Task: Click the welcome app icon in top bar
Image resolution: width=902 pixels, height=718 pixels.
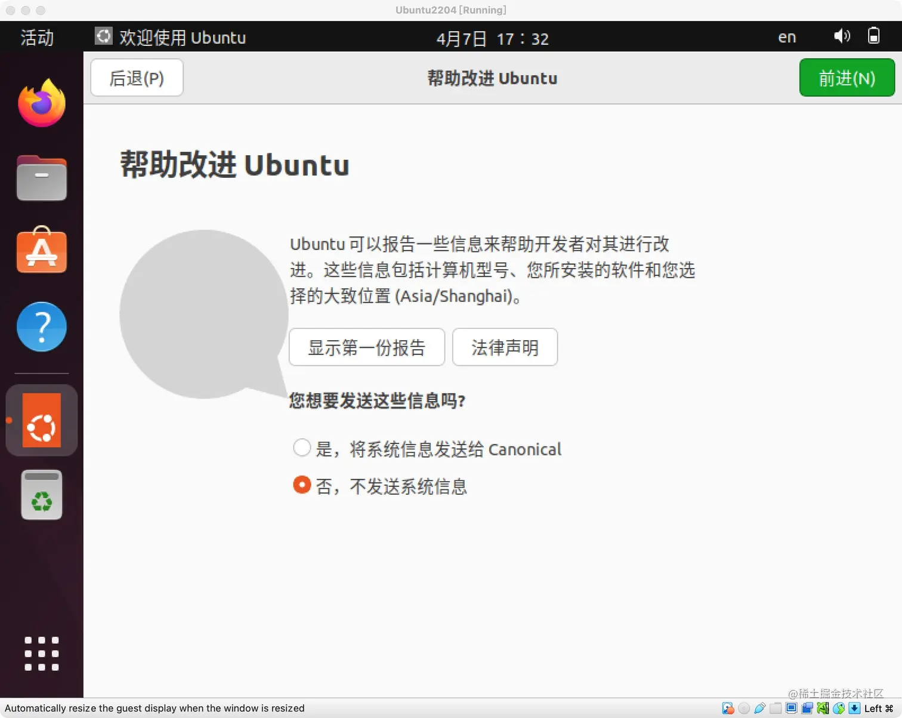Action: coord(103,36)
